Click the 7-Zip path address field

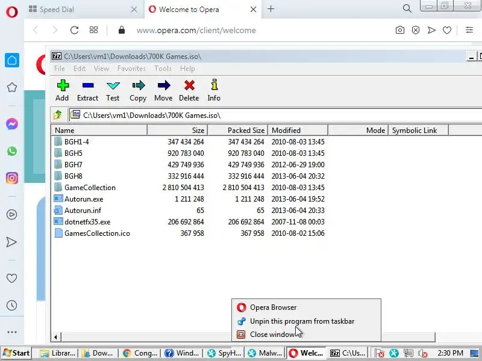point(275,115)
